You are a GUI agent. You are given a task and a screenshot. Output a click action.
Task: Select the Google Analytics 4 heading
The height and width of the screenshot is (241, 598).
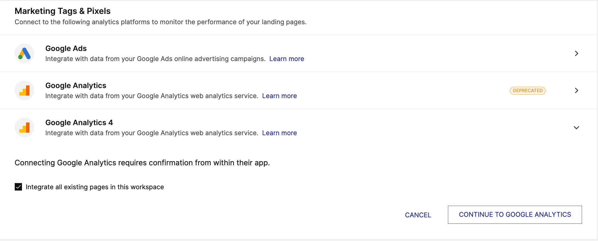79,123
